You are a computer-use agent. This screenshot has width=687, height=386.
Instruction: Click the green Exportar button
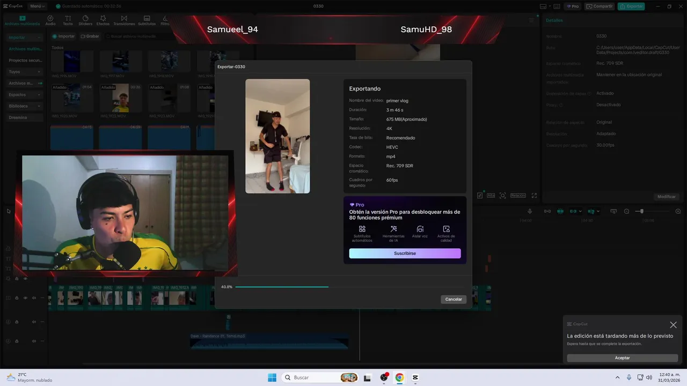click(x=631, y=6)
